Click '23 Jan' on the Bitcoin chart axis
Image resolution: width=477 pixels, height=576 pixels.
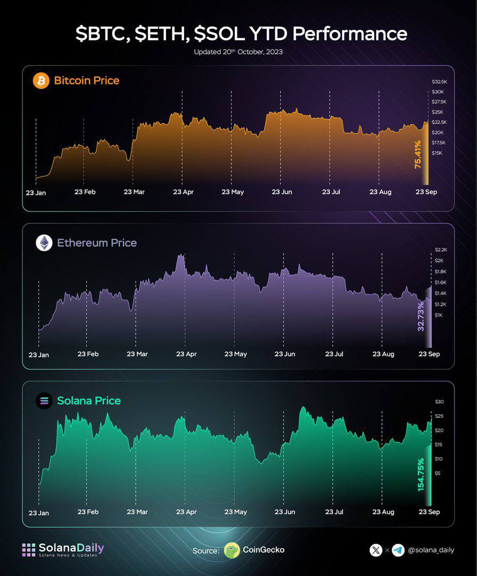tap(36, 193)
